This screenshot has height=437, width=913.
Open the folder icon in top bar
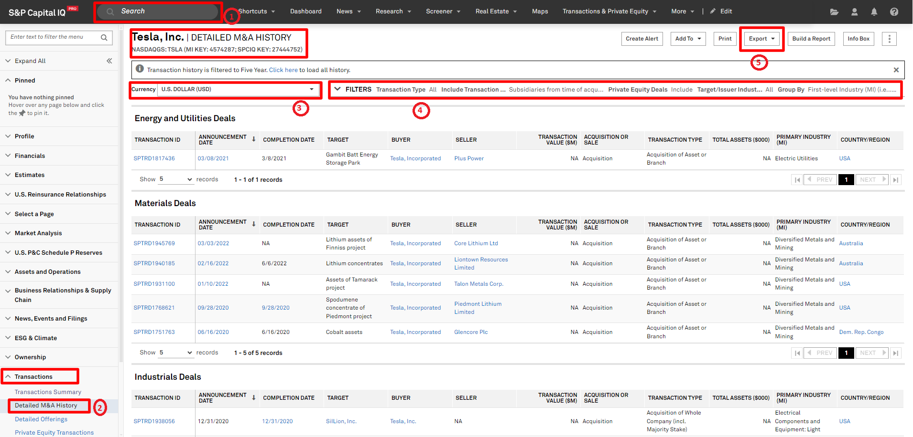834,12
